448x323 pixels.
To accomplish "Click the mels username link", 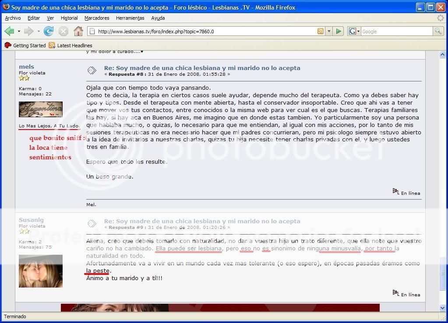I will [x=26, y=67].
